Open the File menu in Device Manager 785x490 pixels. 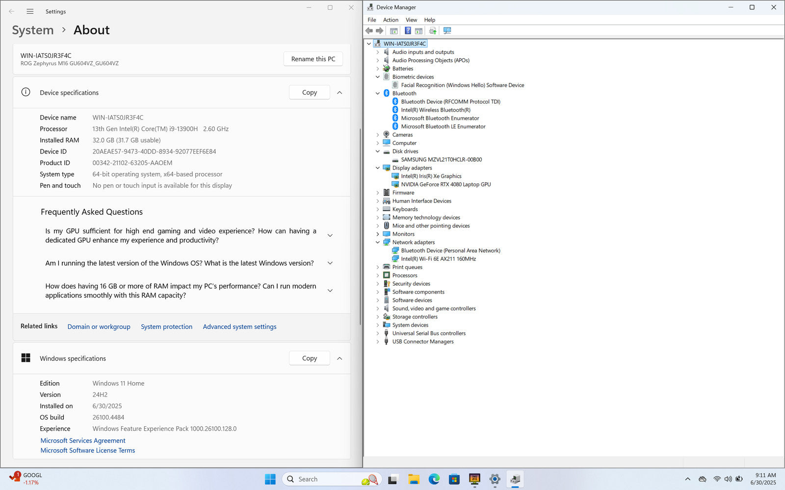tap(372, 20)
